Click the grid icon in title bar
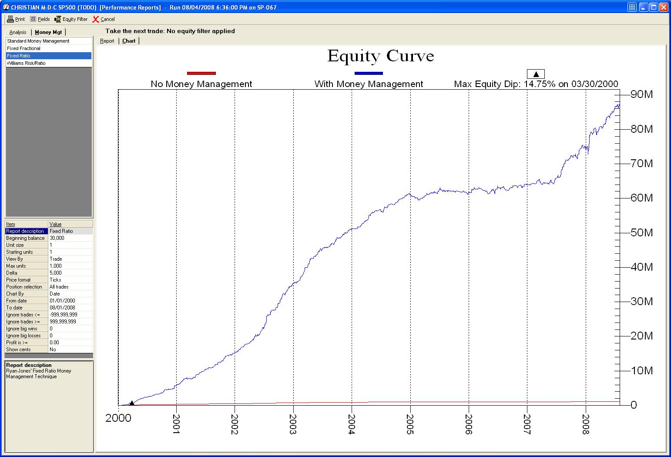 pyautogui.click(x=632, y=7)
